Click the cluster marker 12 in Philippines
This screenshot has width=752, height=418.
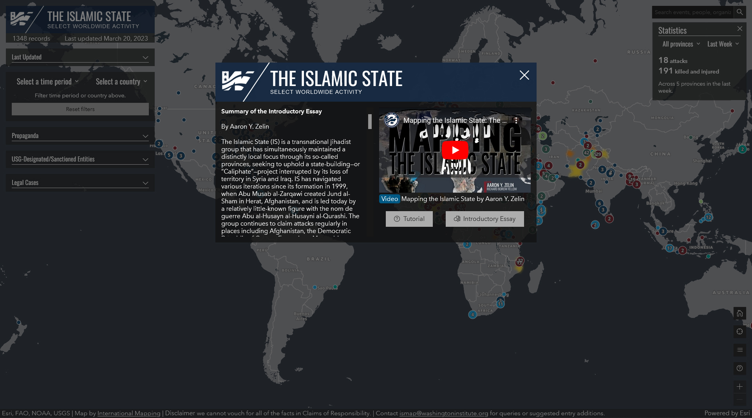click(708, 217)
